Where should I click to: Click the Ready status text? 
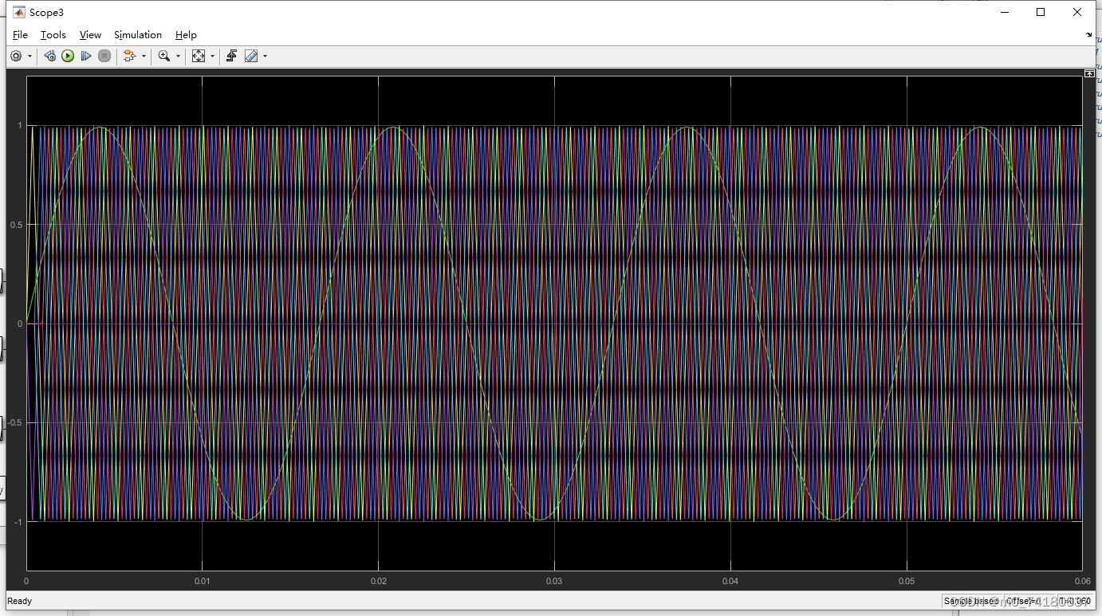click(x=20, y=601)
